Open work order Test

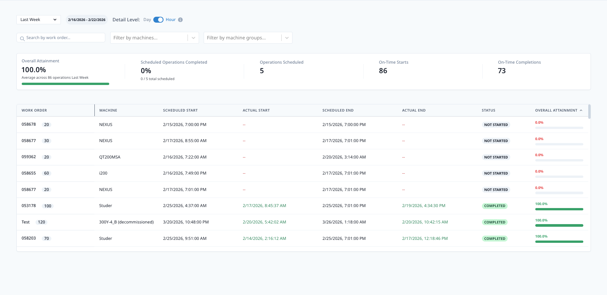[26, 222]
